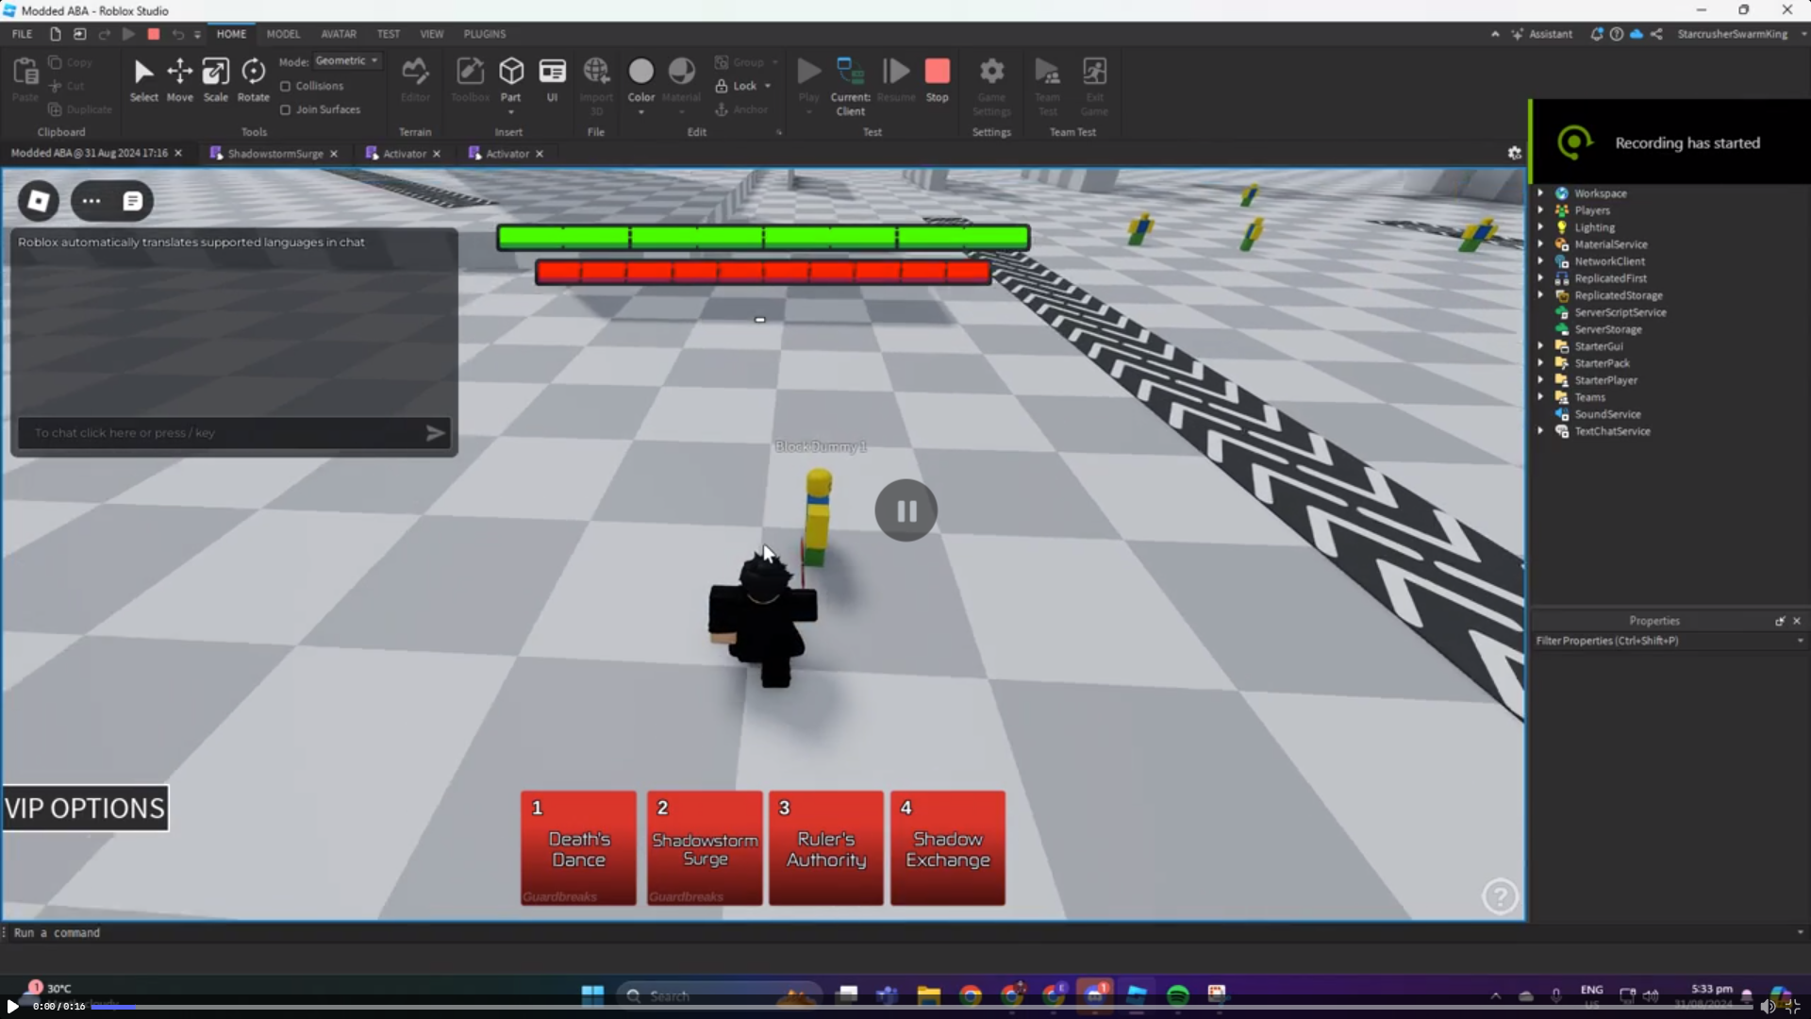1811x1019 pixels.
Task: Click the Filter Properties input field
Action: (x=1660, y=641)
